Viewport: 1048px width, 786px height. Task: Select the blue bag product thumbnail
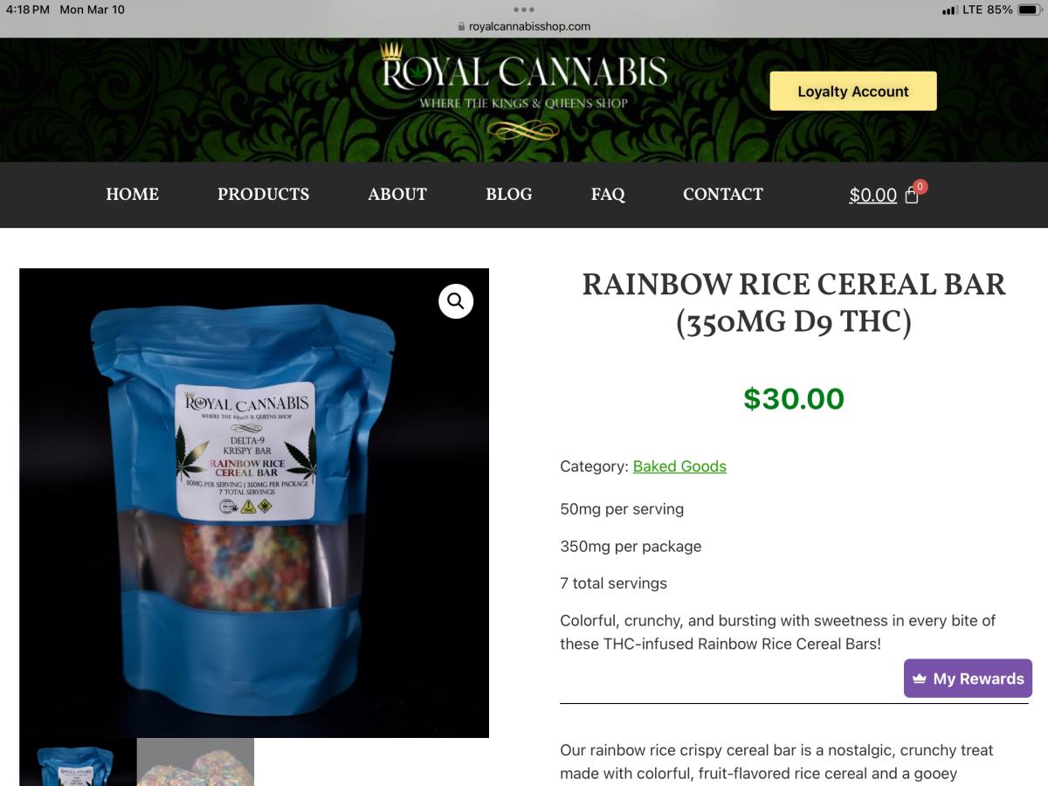78,762
